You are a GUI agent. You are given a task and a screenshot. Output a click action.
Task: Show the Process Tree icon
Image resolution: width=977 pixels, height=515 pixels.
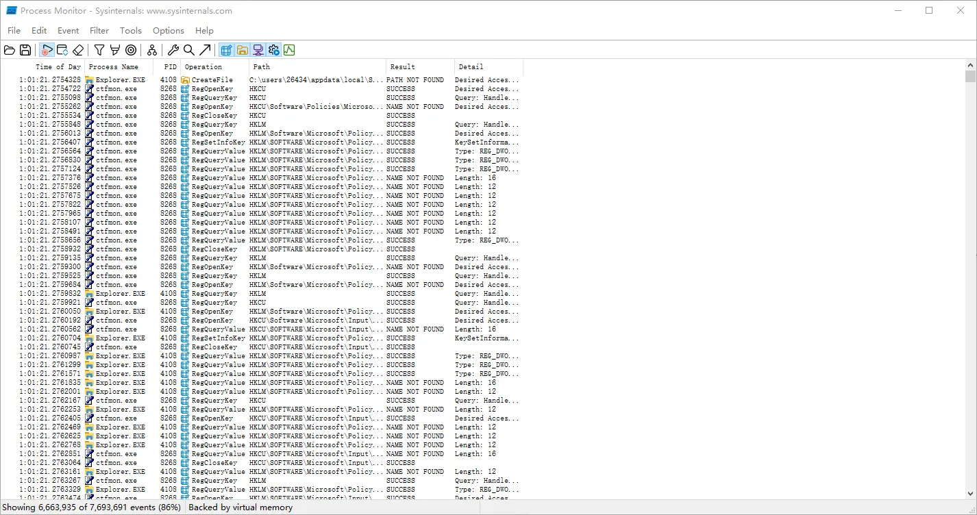(152, 50)
